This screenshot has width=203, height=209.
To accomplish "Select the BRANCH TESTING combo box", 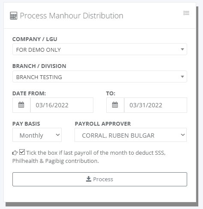I will coord(100,77).
